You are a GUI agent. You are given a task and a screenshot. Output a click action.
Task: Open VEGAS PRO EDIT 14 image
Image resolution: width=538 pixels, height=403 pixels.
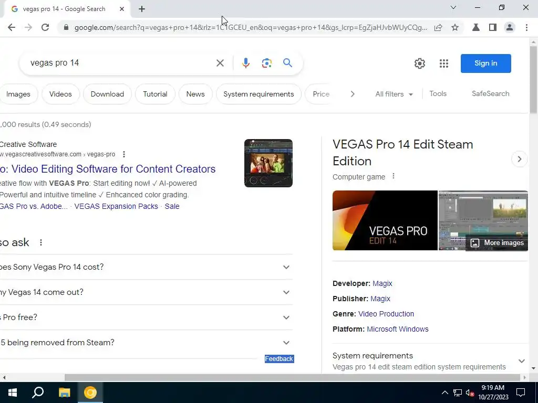(x=385, y=220)
